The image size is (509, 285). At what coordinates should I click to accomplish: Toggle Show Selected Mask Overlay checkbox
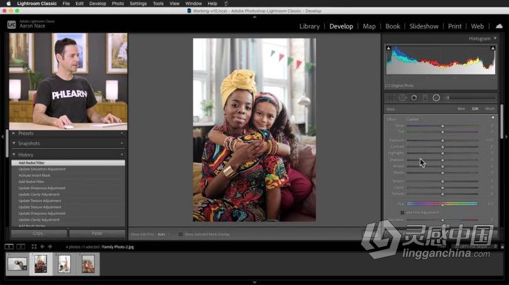[x=180, y=234]
